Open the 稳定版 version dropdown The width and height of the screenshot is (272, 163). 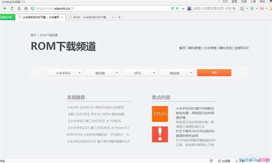point(177,73)
